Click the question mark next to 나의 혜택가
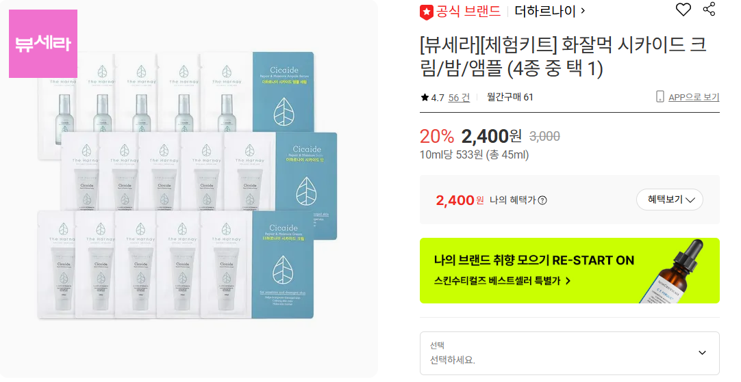 pyautogui.click(x=542, y=200)
